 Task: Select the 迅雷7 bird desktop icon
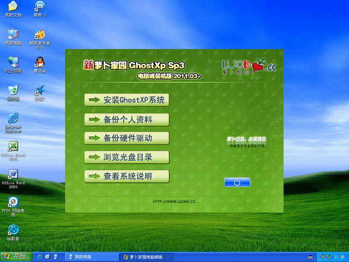coord(40,93)
